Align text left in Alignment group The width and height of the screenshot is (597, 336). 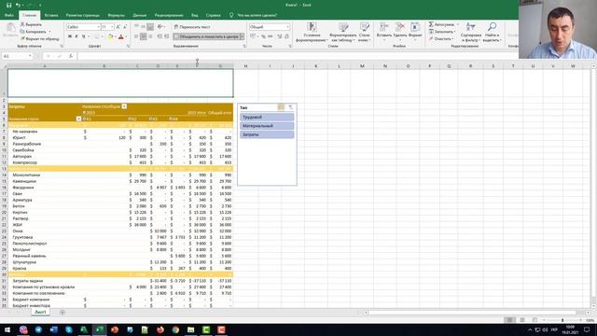[x=136, y=36]
